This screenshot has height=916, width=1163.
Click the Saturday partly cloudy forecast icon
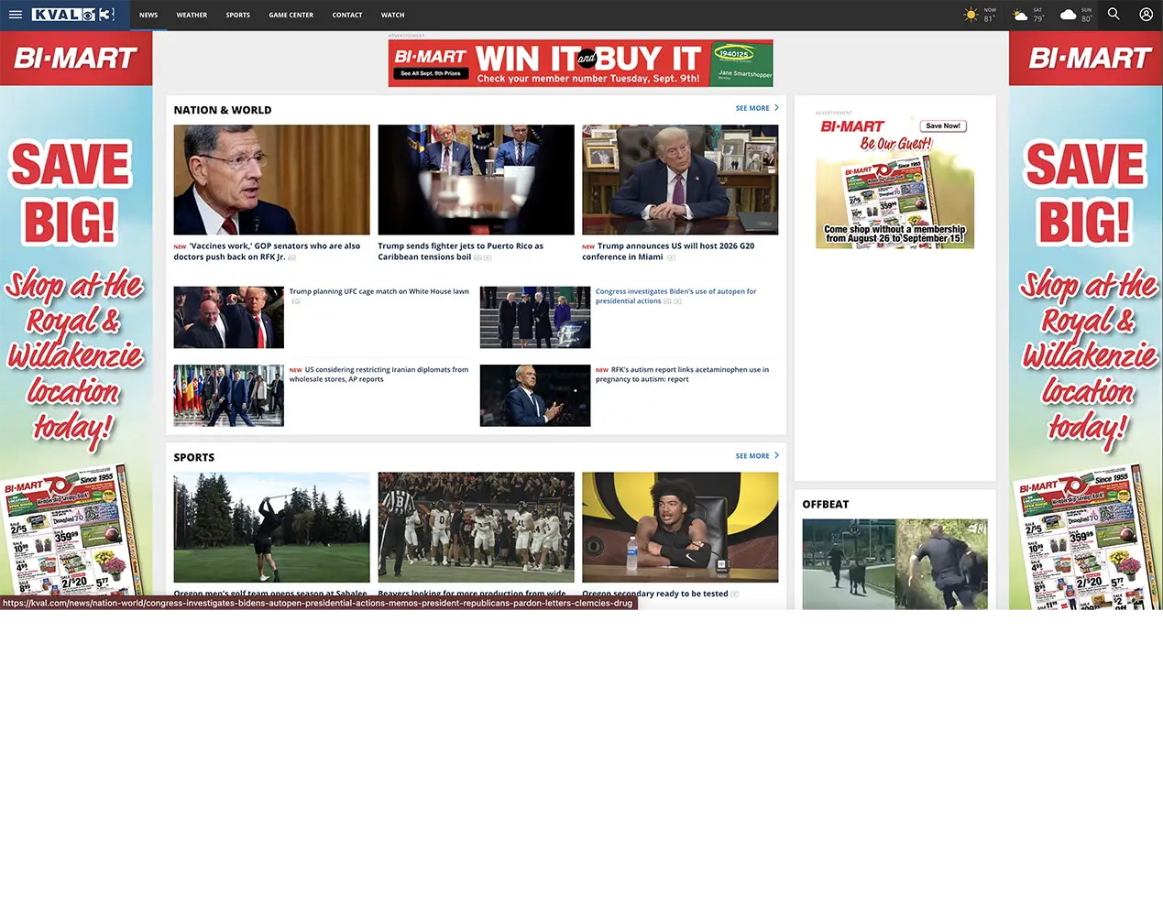coord(1019,15)
